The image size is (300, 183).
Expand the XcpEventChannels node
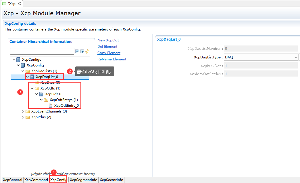coord(23,111)
